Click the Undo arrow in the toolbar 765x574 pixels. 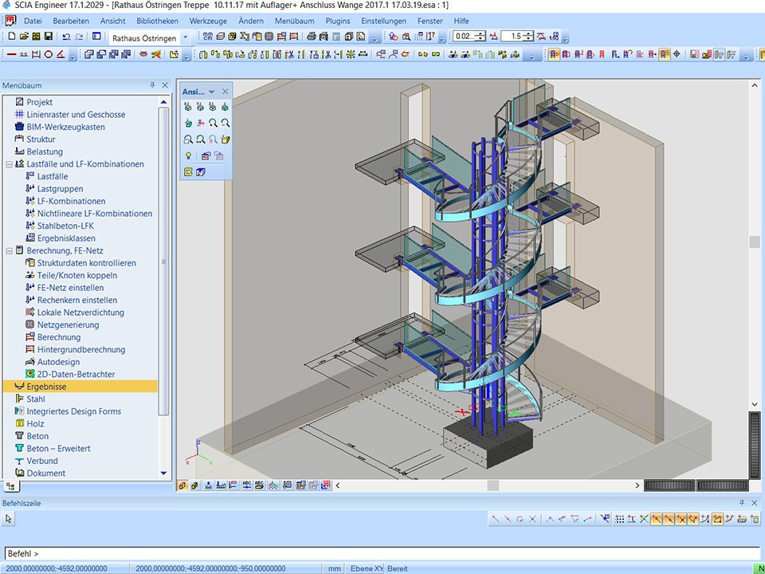(66, 37)
